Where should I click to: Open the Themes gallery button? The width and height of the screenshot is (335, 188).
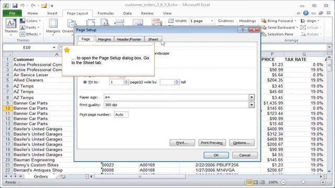[x=11, y=27]
